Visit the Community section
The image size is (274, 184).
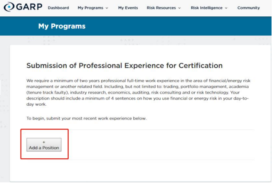point(248,8)
